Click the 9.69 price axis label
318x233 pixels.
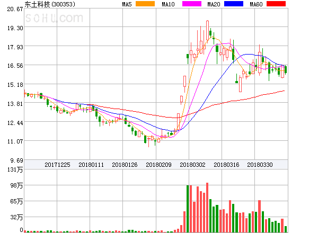point(16,160)
